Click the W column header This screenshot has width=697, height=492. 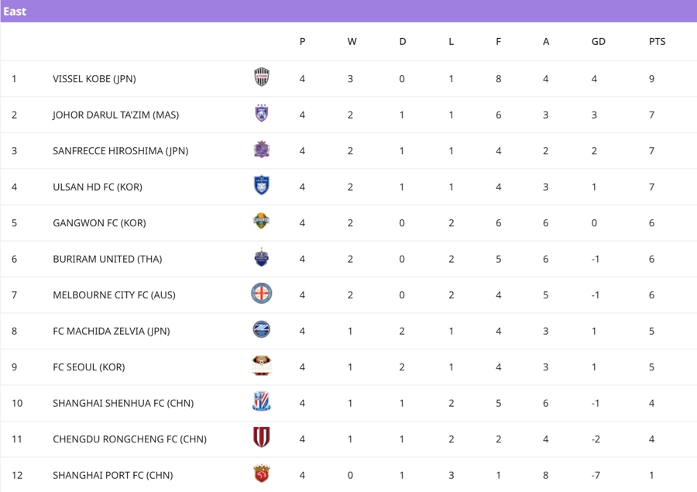[x=352, y=42]
